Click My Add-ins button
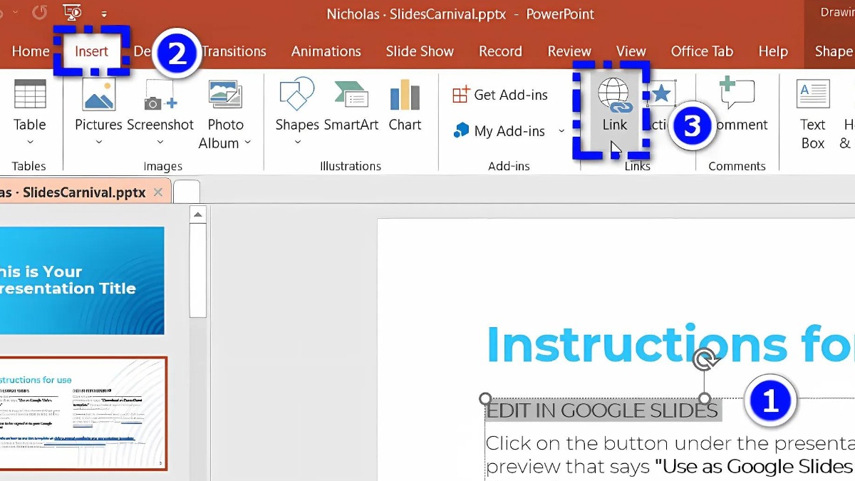The width and height of the screenshot is (855, 481). (500, 131)
